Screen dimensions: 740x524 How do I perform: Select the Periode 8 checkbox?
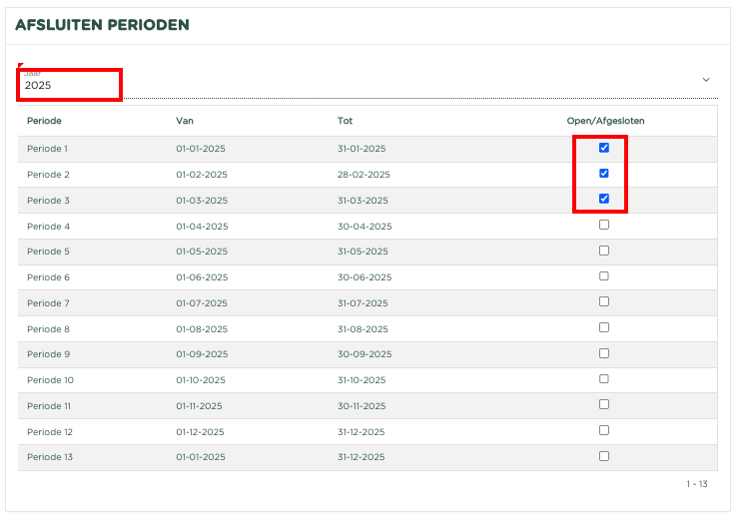(603, 327)
